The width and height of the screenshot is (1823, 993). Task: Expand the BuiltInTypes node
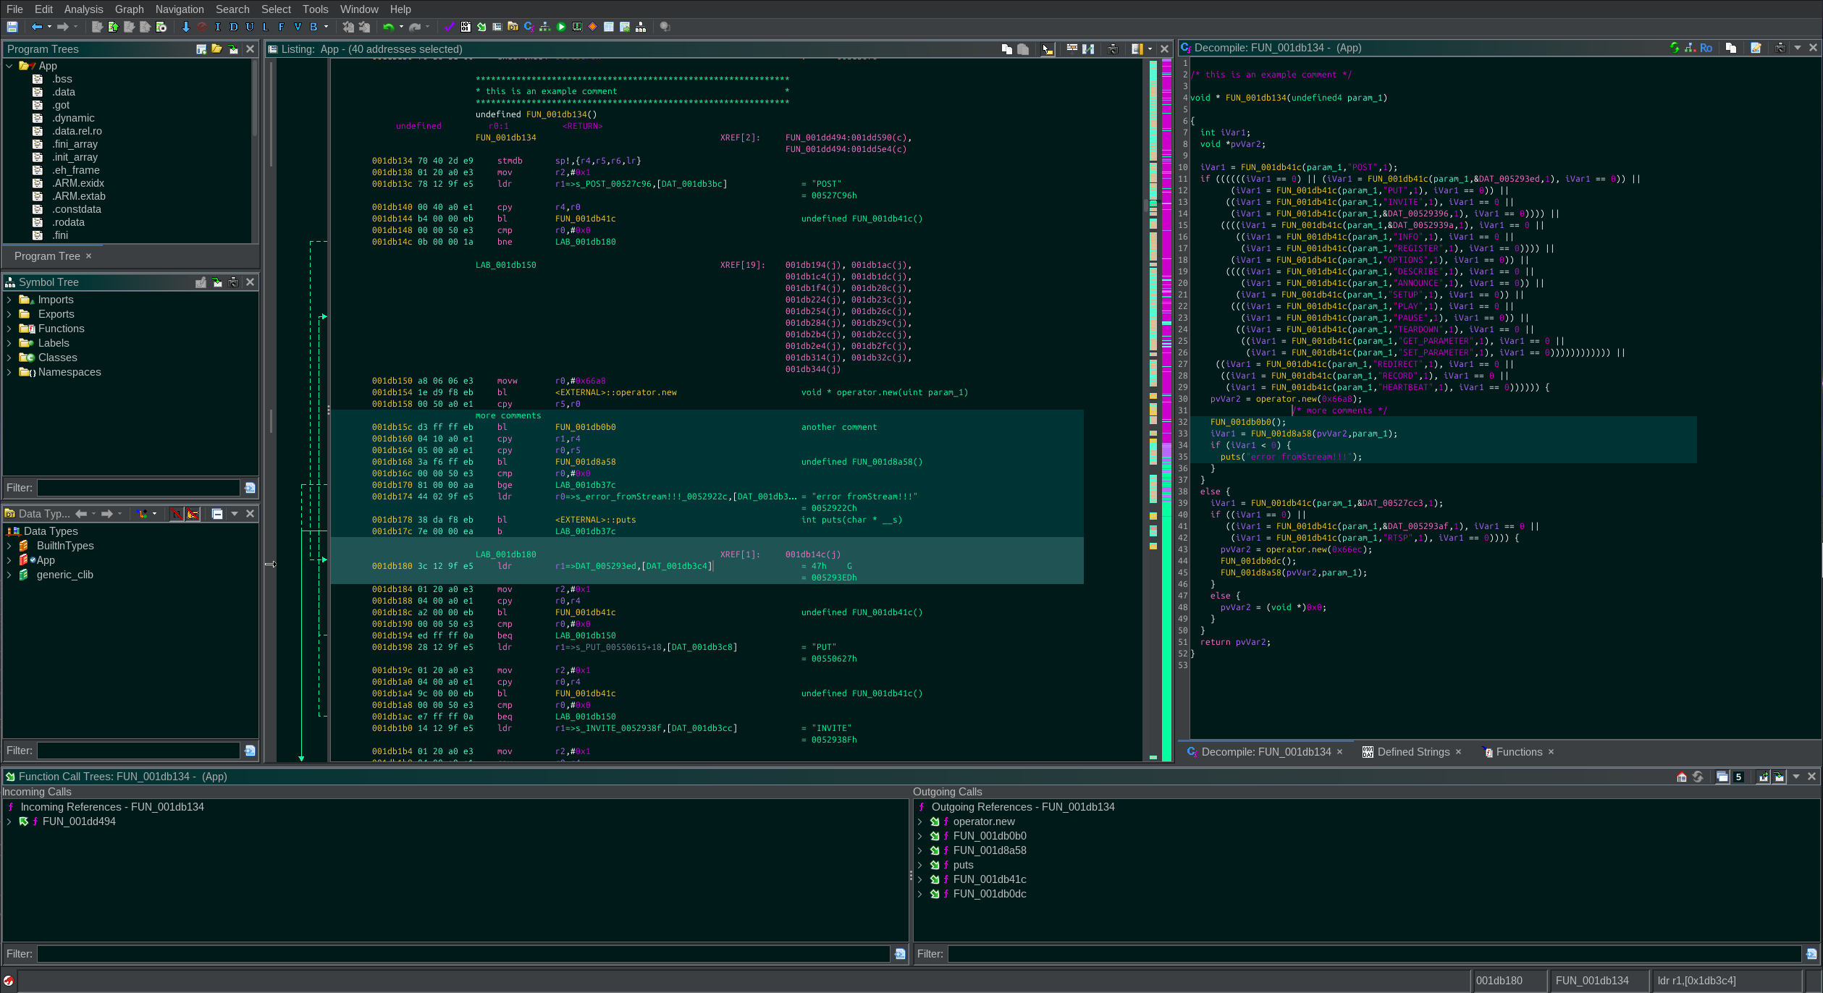coord(9,546)
